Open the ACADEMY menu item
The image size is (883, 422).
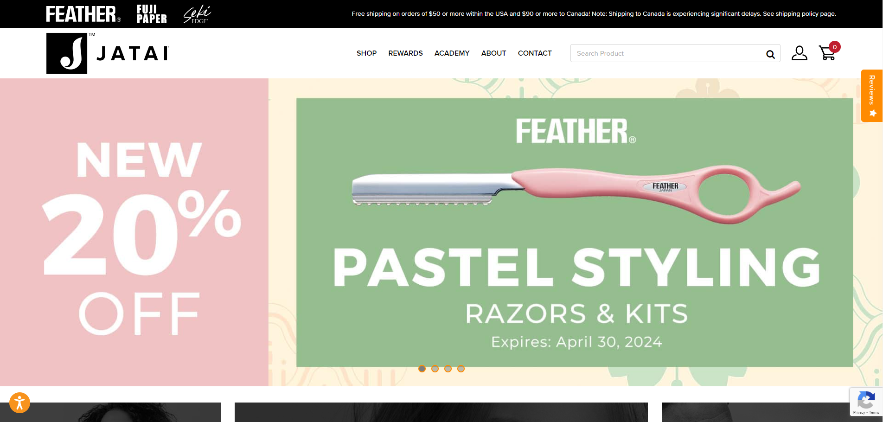click(x=452, y=53)
